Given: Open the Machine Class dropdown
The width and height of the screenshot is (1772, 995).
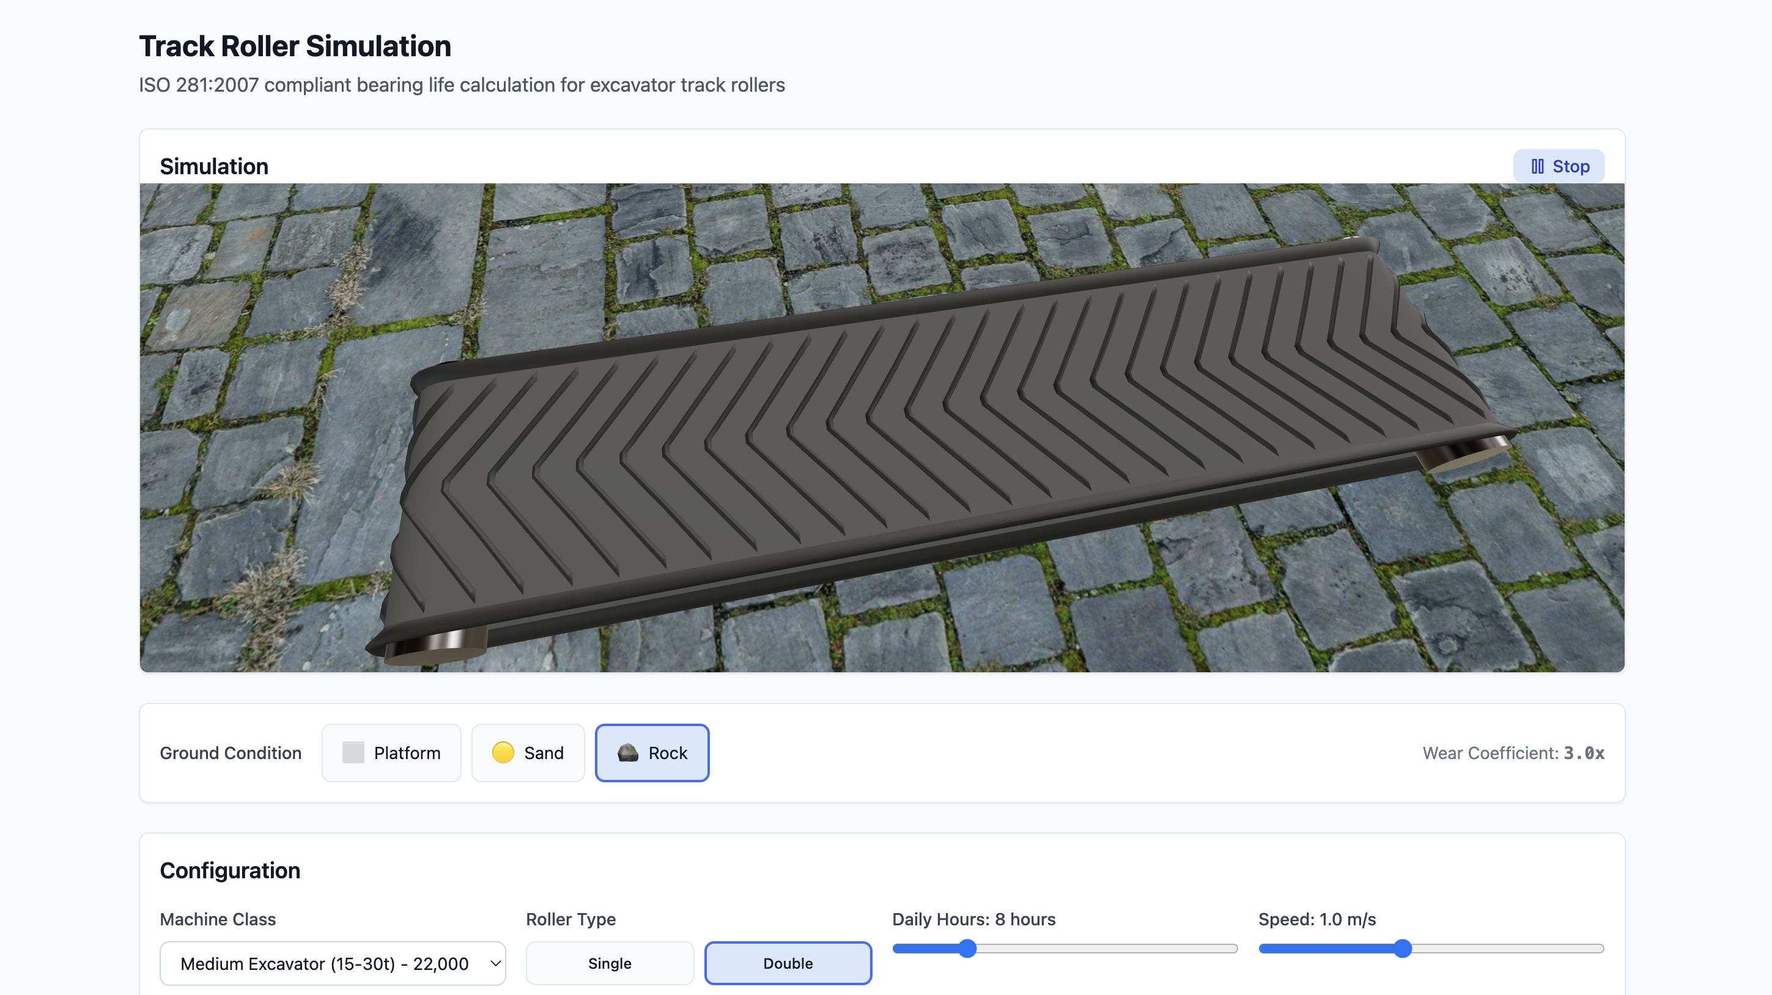Looking at the screenshot, I should coord(332,963).
